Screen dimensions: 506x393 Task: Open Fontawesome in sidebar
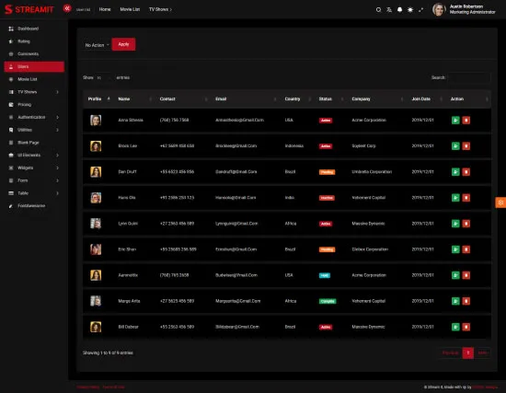point(34,205)
